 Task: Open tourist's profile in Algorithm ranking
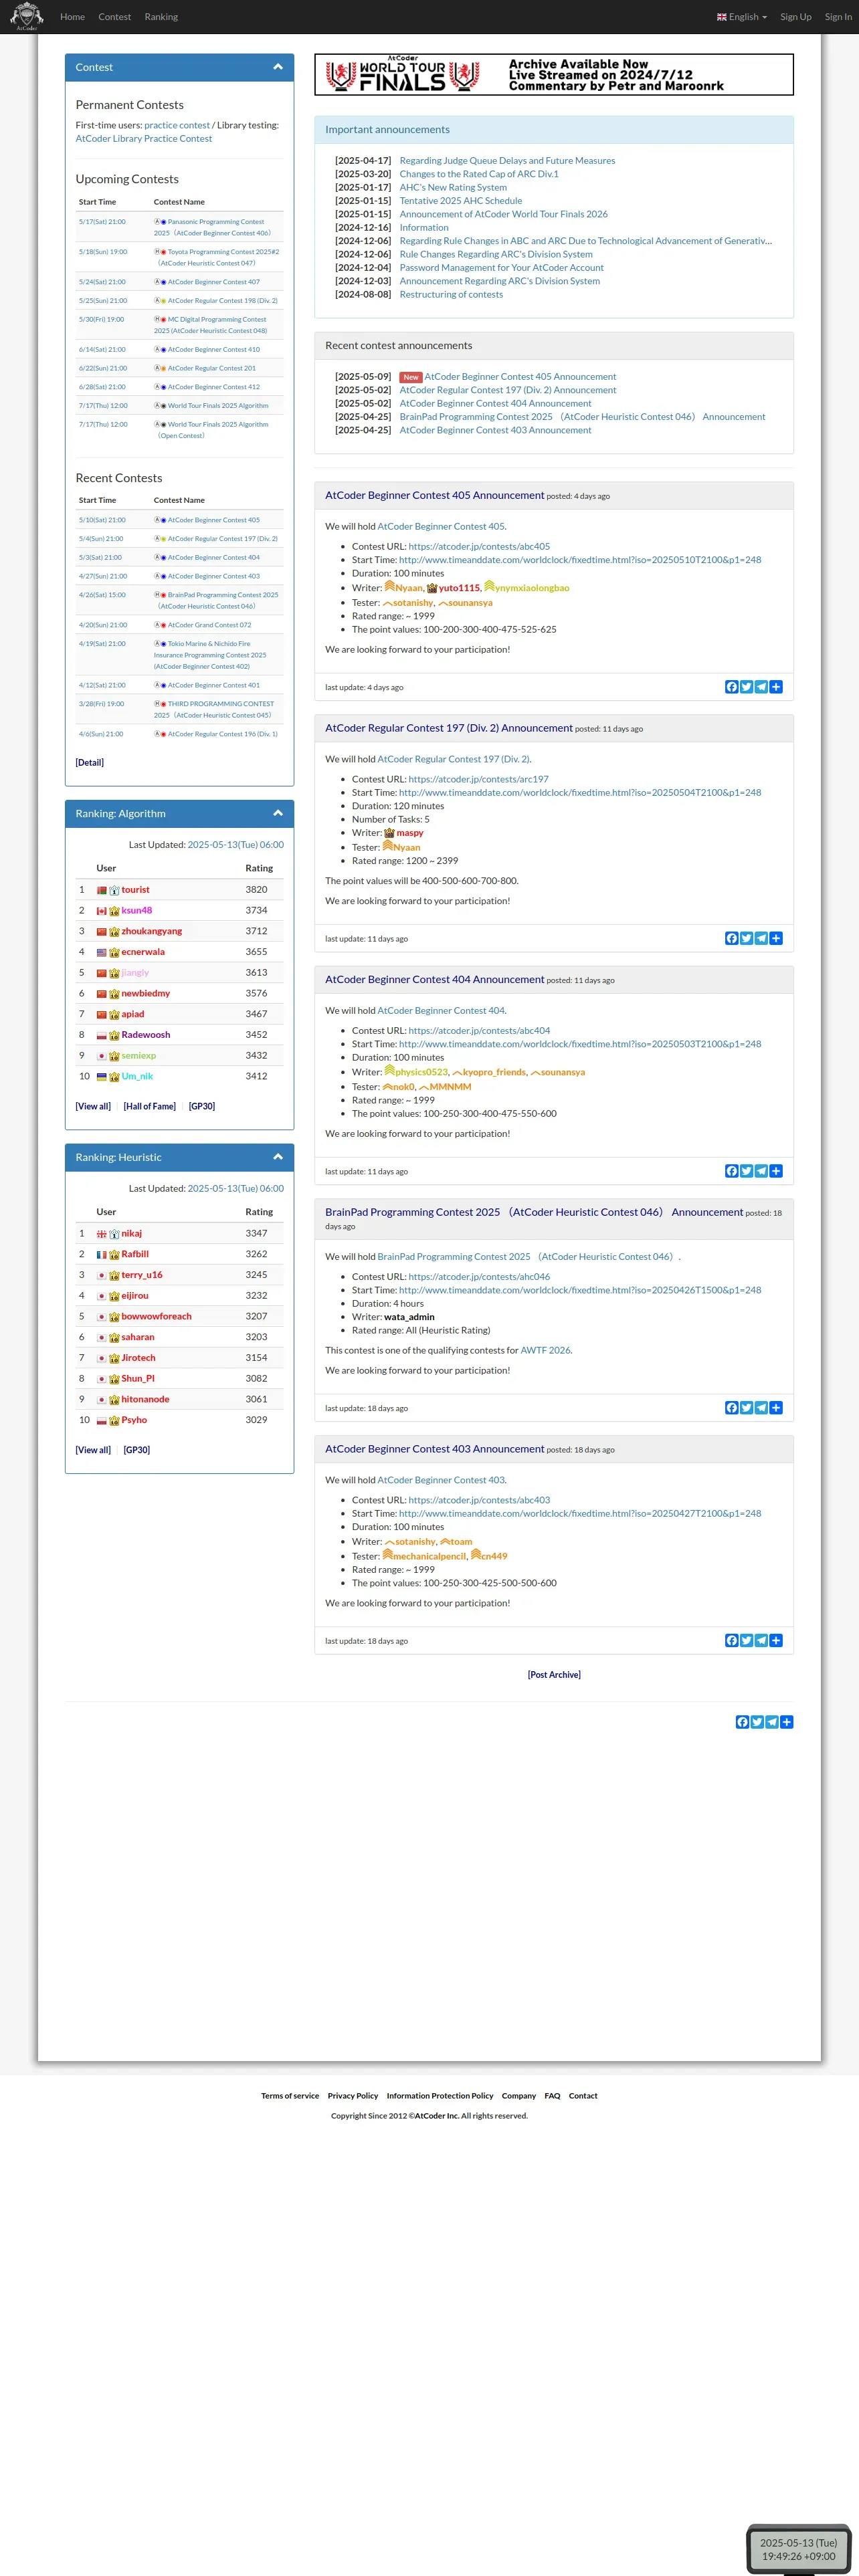tap(135, 890)
